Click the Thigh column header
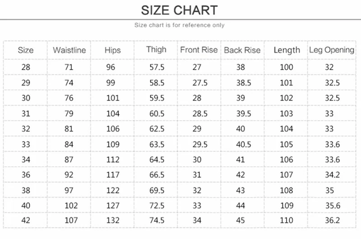Image resolution: width=361 pixels, height=239 pixels. click(x=156, y=50)
